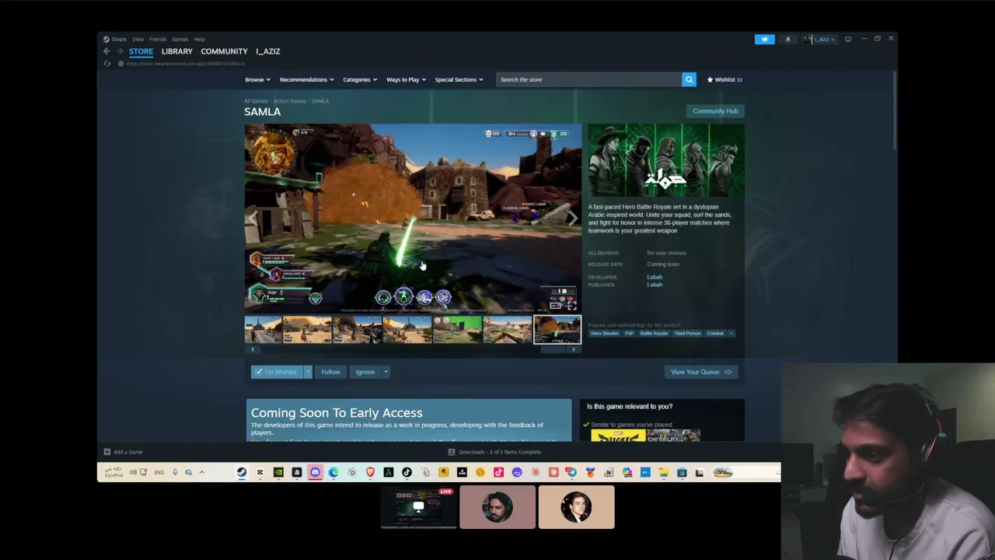Viewport: 995px width, 560px height.
Task: Show next screenshot with right arrow overlay
Action: [x=572, y=219]
